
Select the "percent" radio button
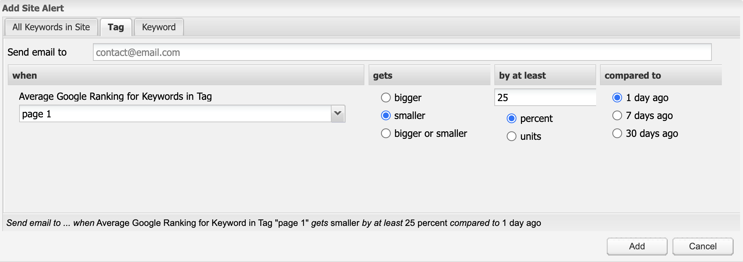click(x=512, y=118)
